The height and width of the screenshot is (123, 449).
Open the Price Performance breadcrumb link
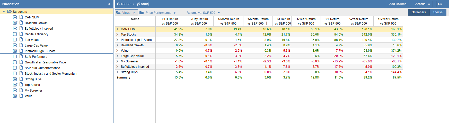tap(158, 13)
